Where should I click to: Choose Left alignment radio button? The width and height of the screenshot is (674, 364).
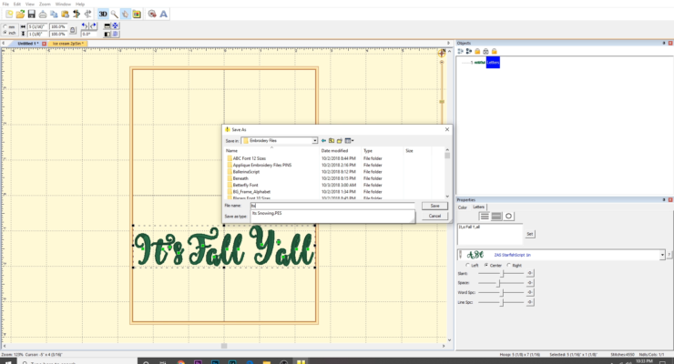pyautogui.click(x=469, y=265)
